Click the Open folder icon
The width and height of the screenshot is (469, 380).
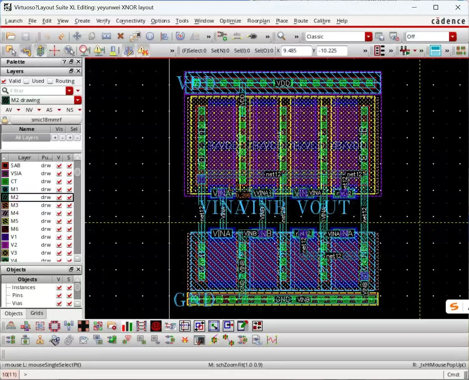11,36
